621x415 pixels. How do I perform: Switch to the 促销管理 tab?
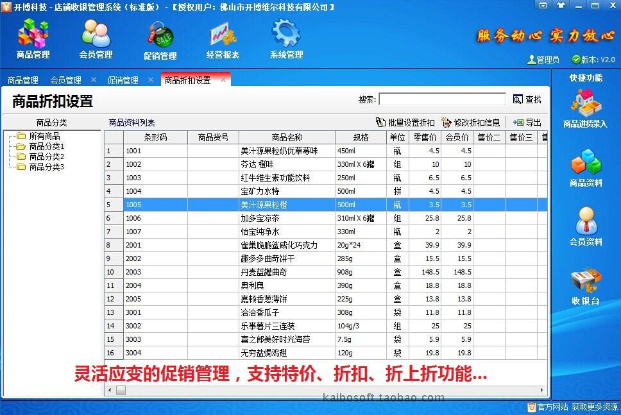pyautogui.click(x=123, y=80)
